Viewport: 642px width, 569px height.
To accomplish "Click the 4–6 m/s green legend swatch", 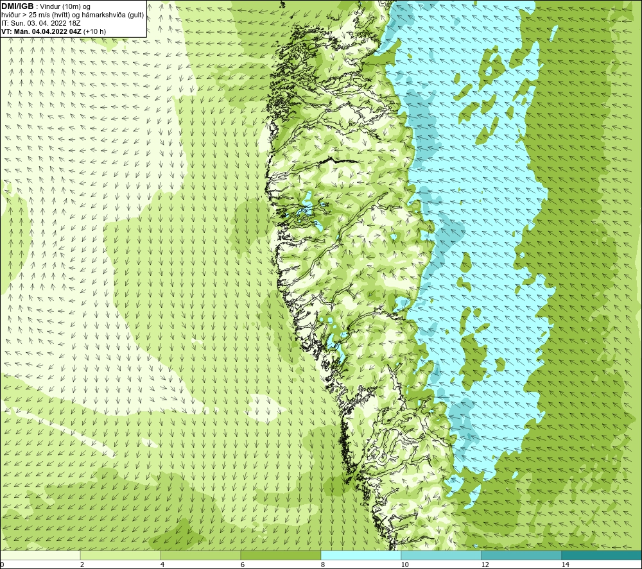I will (200, 555).
